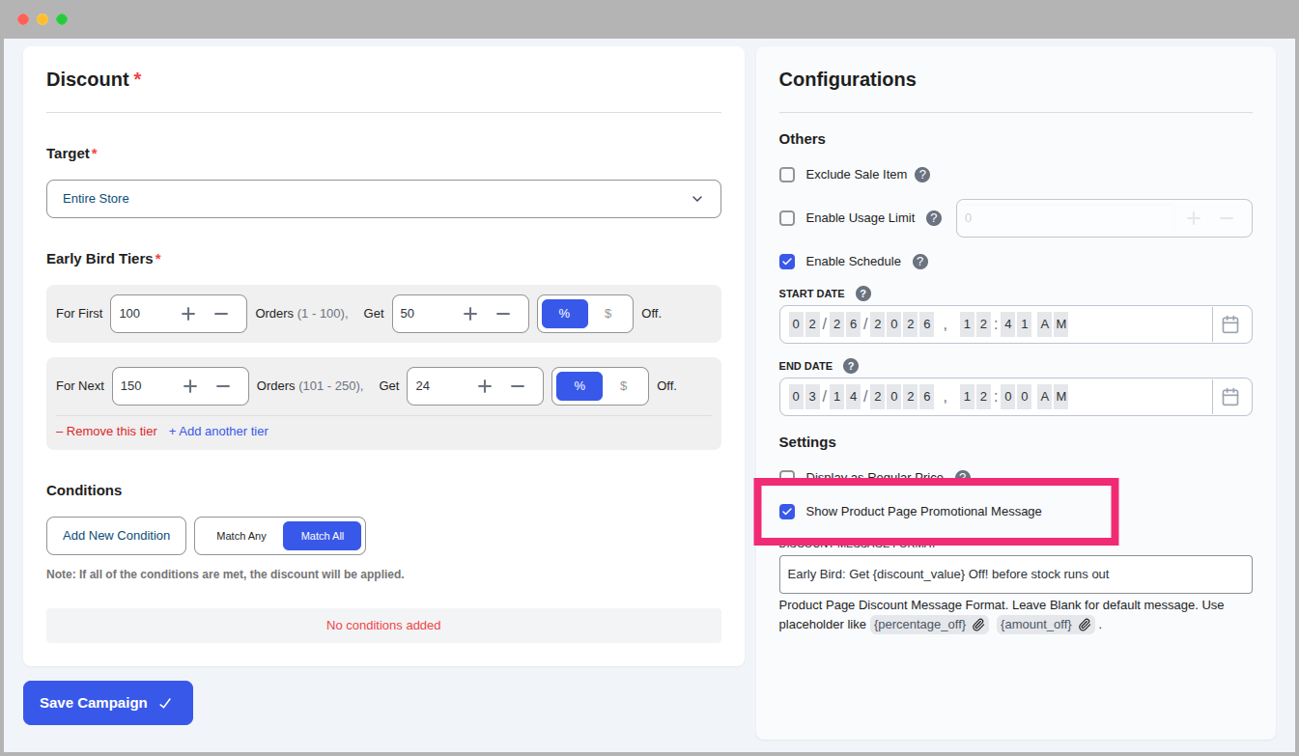The image size is (1299, 756).
Task: Check the Exclude Sale Item checkbox
Action: (x=787, y=175)
